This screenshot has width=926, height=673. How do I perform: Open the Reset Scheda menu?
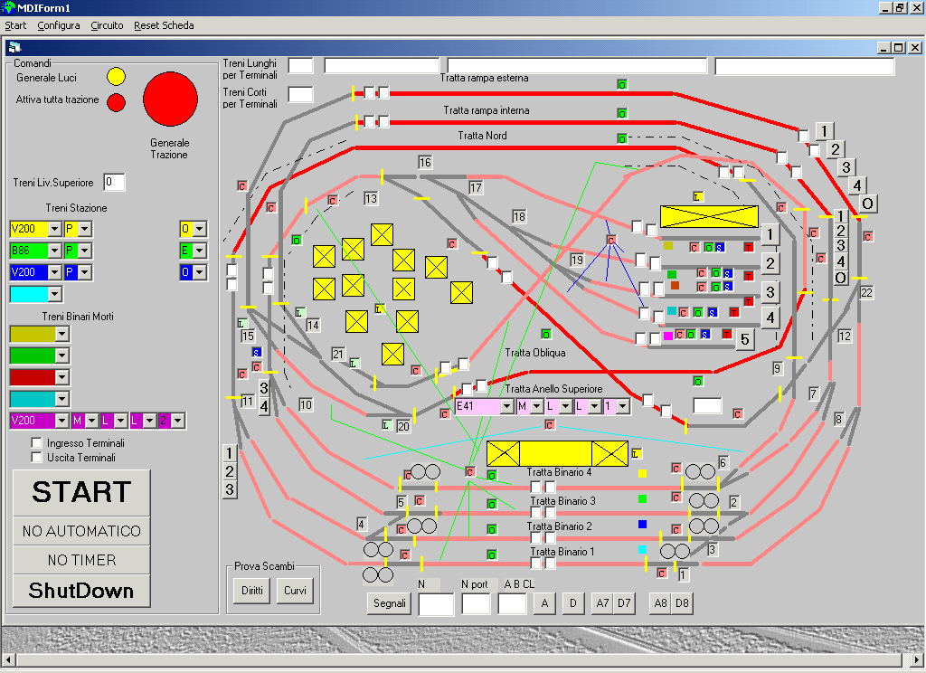(164, 25)
